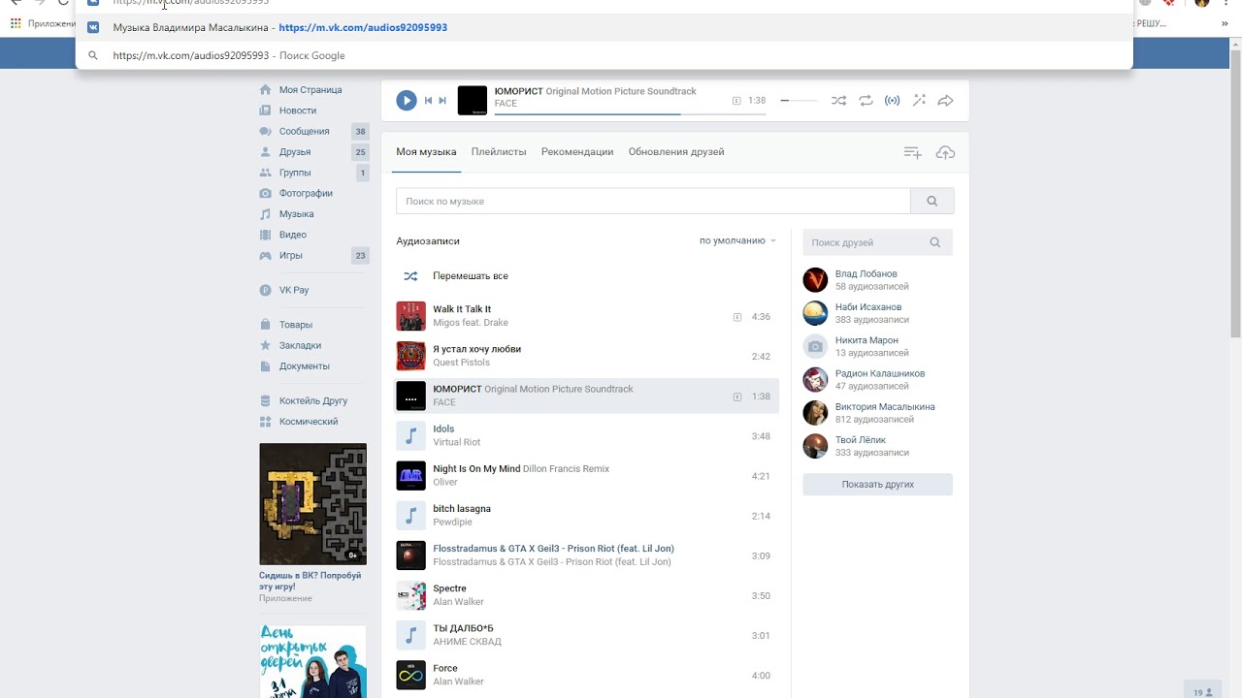Select the Поиск Google suggestion row
The image size is (1242, 698).
pos(604,56)
